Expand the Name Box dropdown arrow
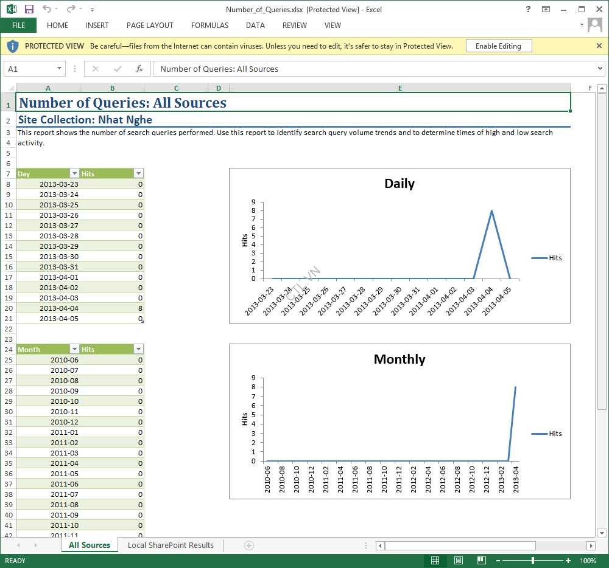Screen dimensions: 609x568 pos(59,69)
